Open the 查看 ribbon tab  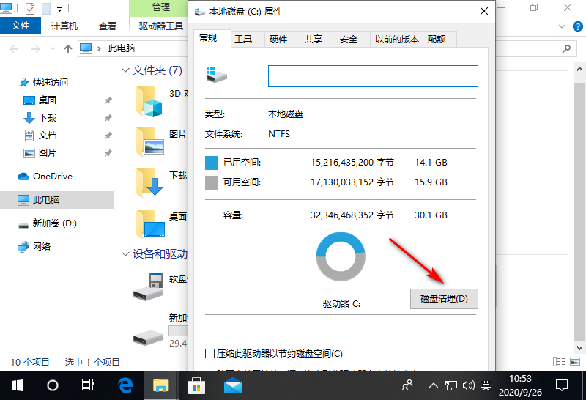[108, 26]
